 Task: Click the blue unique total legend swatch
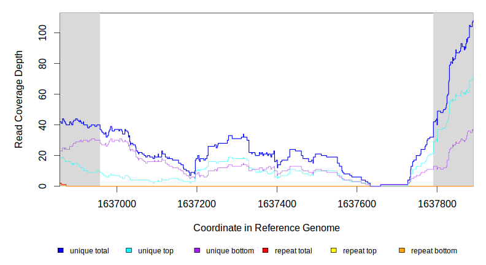(61, 251)
